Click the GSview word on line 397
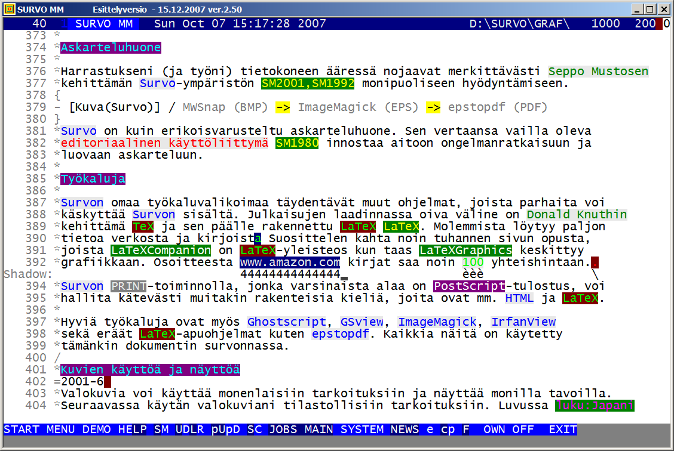The height and width of the screenshot is (451, 674). coord(362,322)
